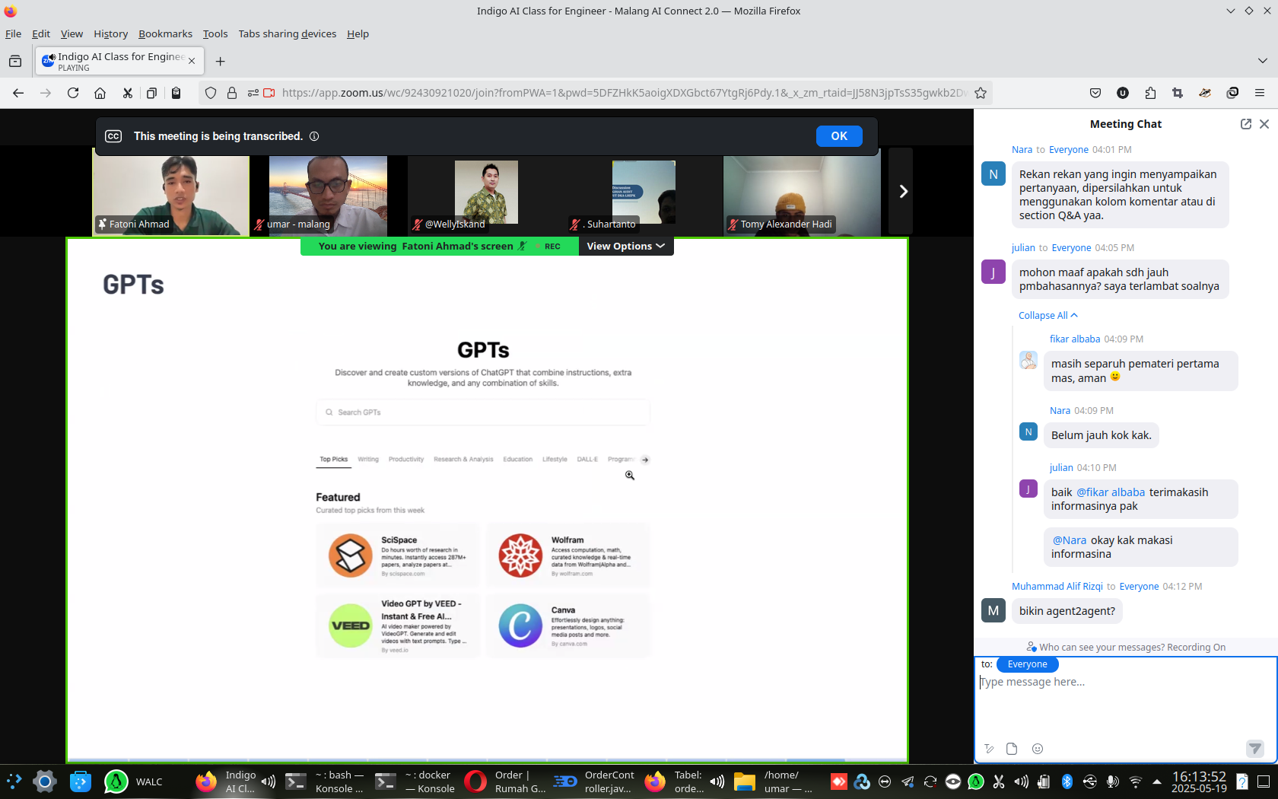This screenshot has height=799, width=1278.
Task: Switch to the bash Konsole window in the taskbar
Action: pos(326,781)
